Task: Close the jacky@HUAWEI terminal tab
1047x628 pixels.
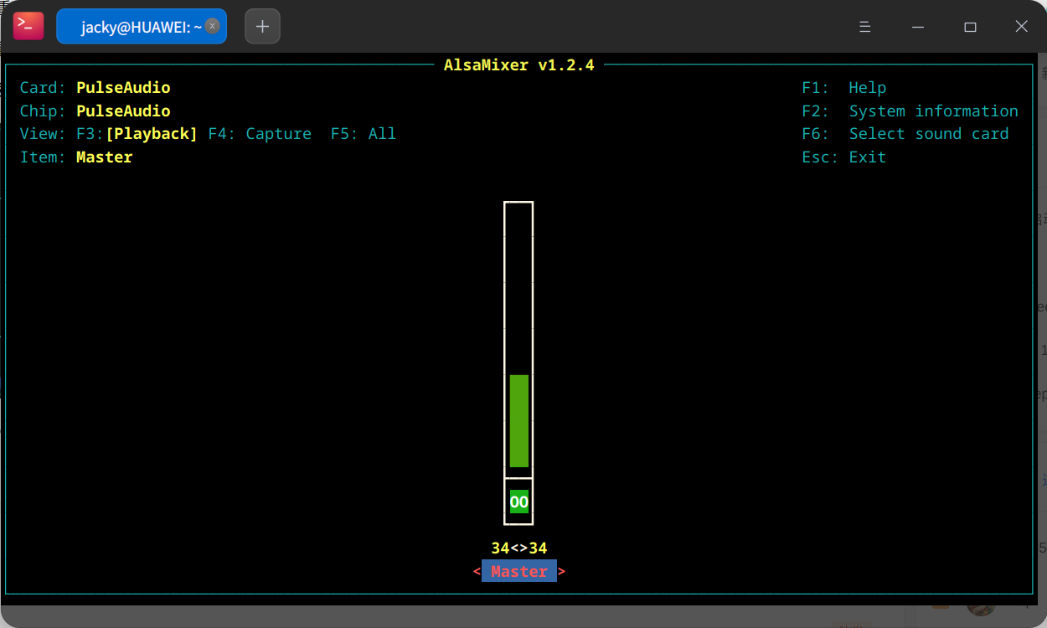Action: (213, 26)
